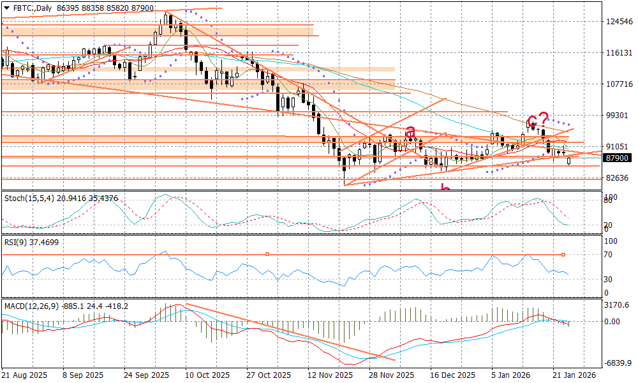638x383 pixels.
Task: Click the MACD(12,26,9) indicator label
Action: [x=31, y=306]
